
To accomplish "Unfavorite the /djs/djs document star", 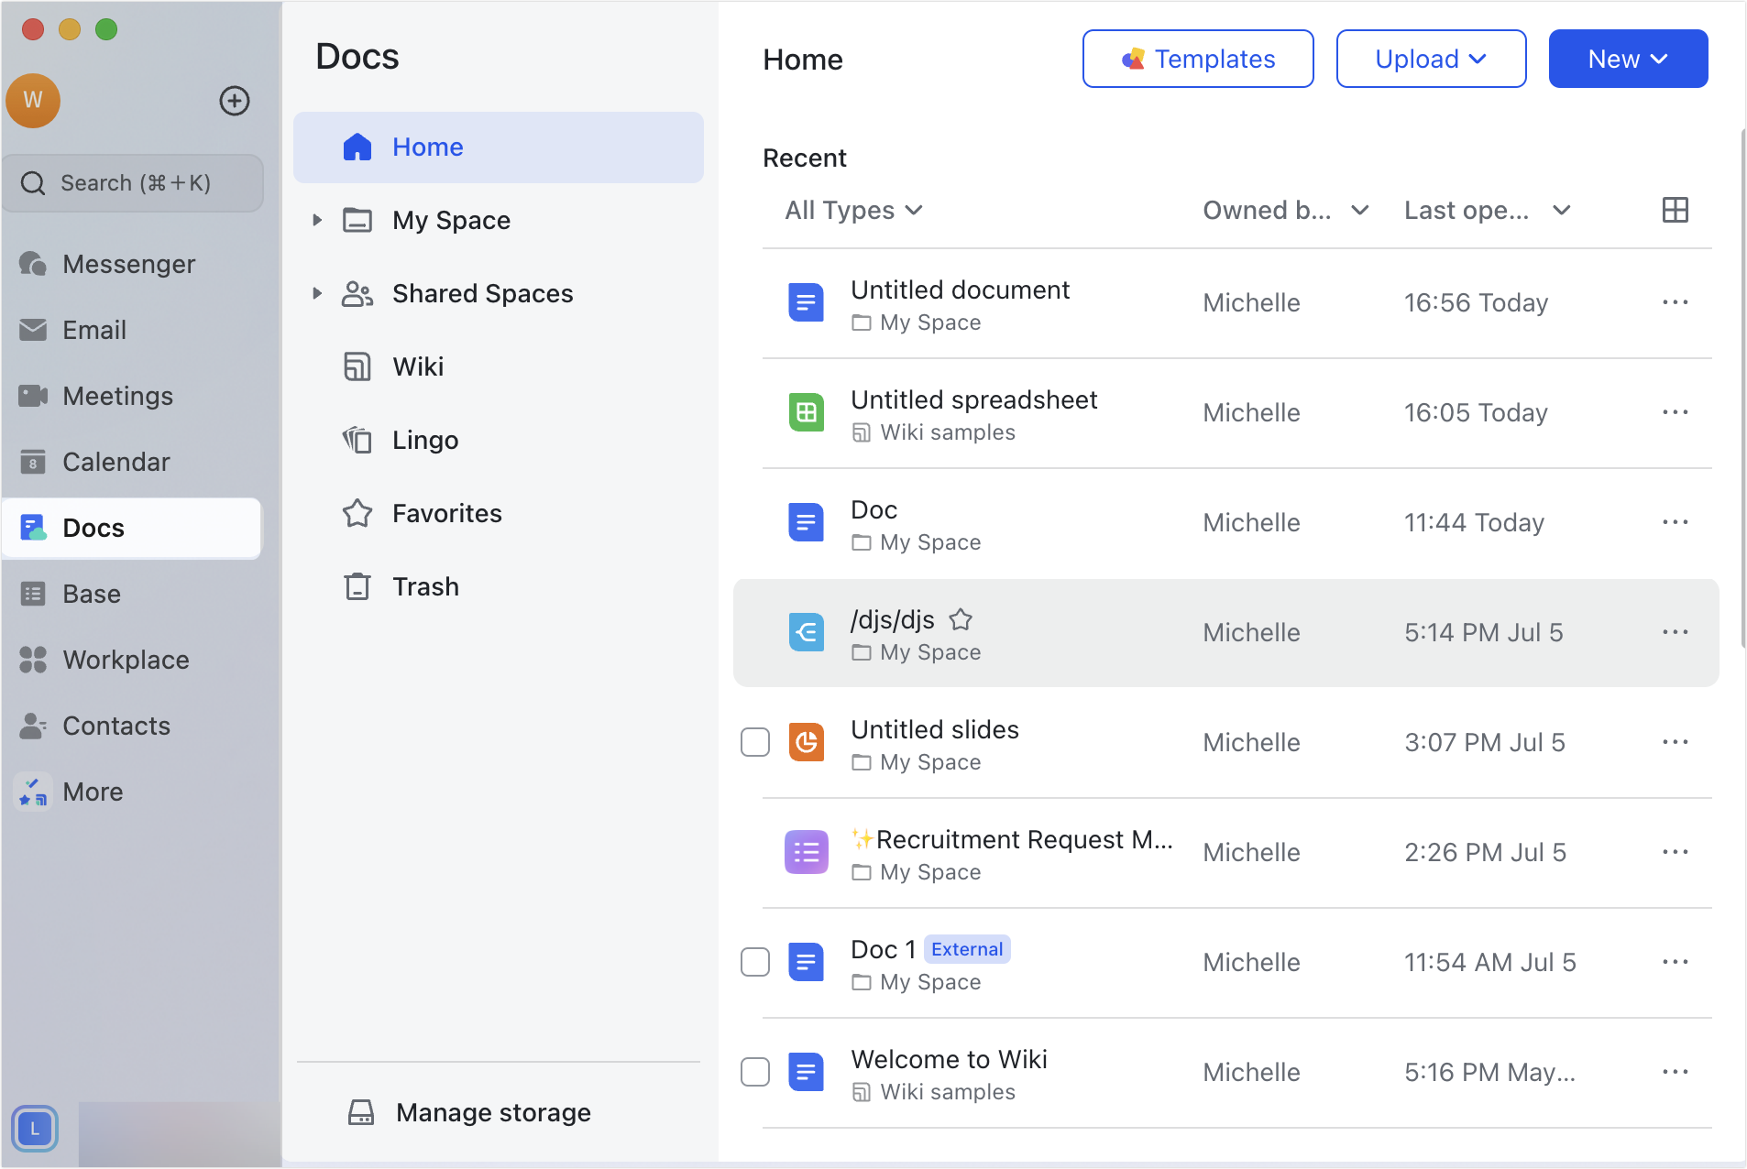I will (x=961, y=619).
